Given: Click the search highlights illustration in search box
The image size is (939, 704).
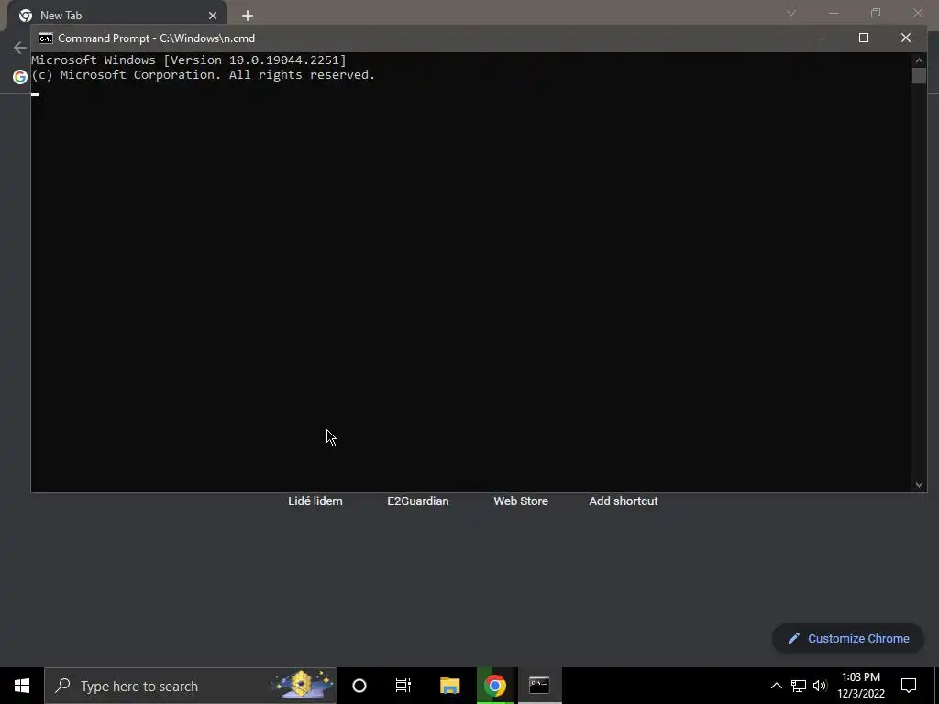Looking at the screenshot, I should pos(303,685).
